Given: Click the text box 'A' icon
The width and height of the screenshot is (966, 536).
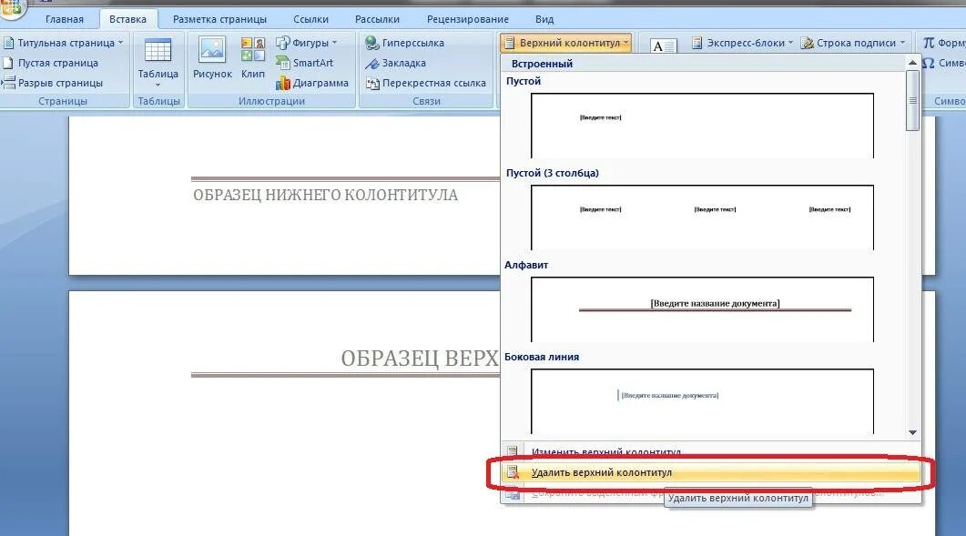Looking at the screenshot, I should 663,46.
